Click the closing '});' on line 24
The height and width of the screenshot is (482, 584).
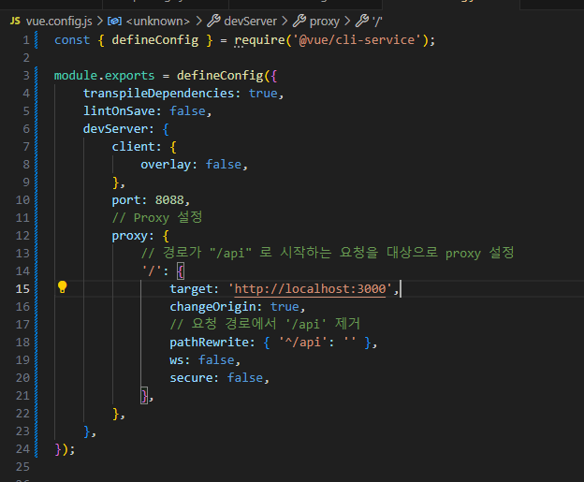pos(65,449)
